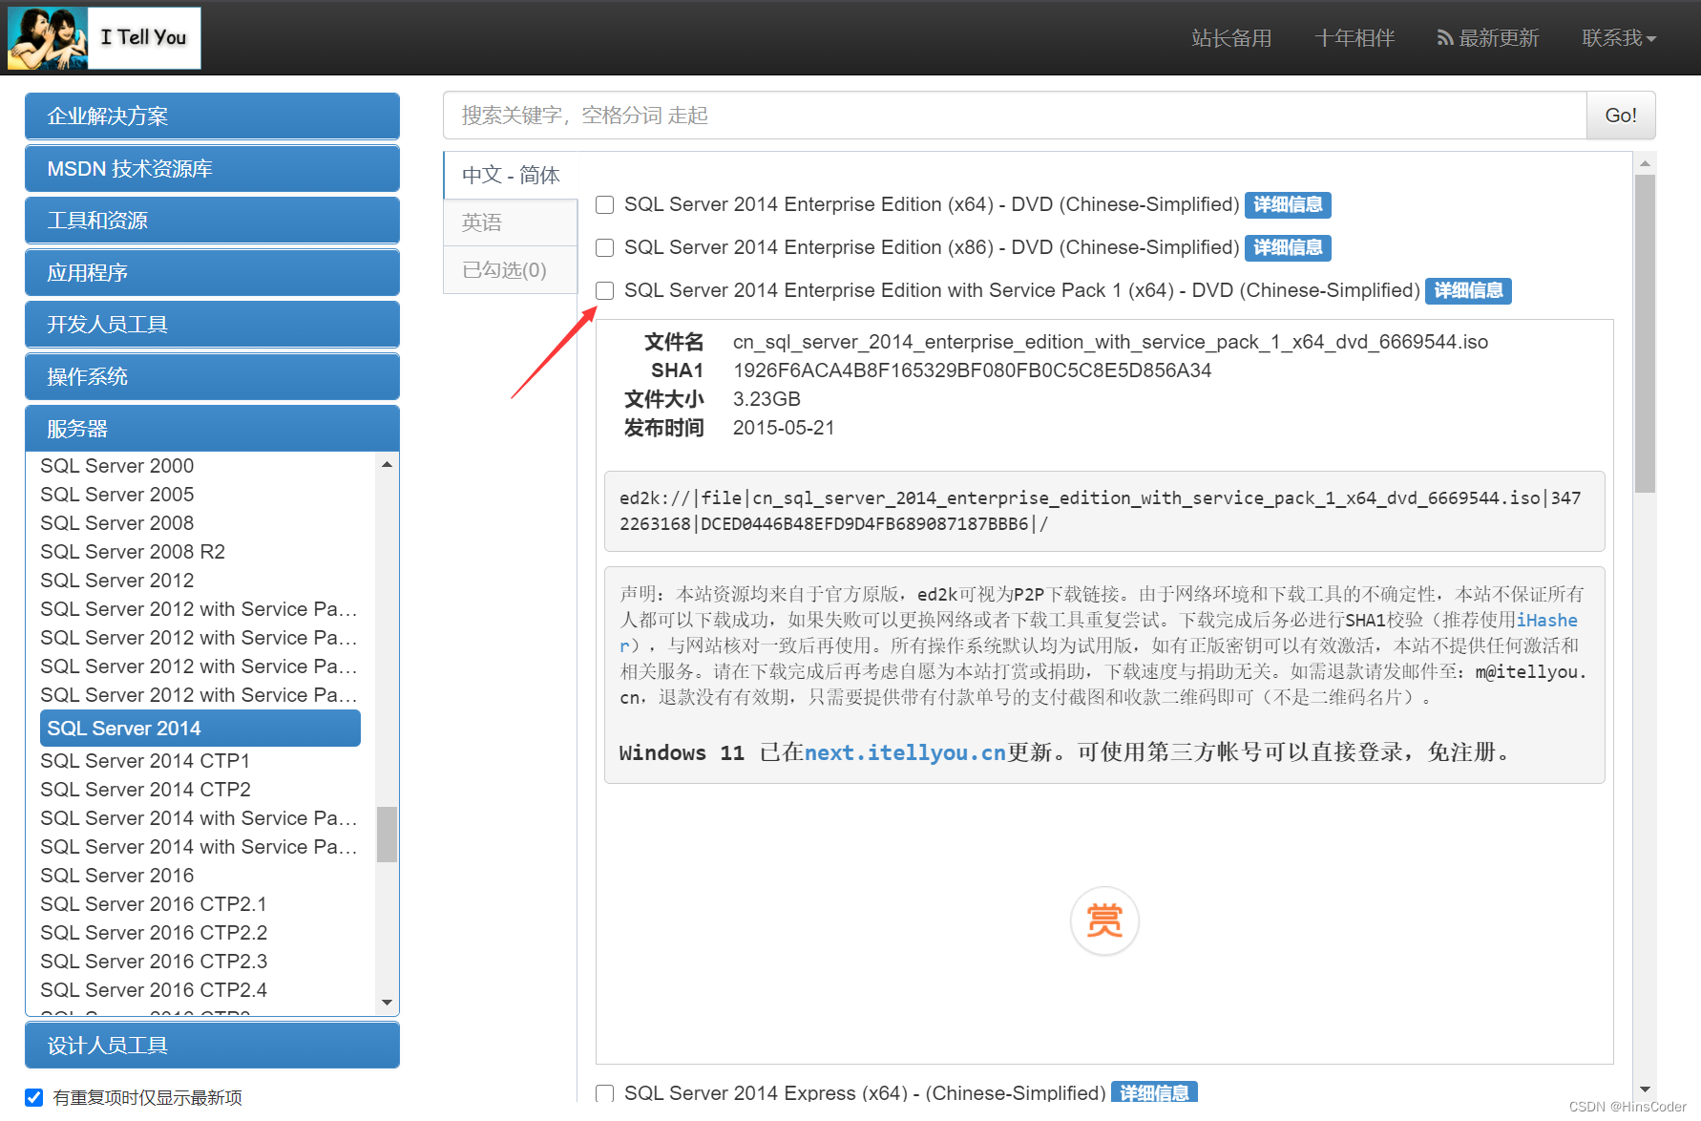This screenshot has width=1701, height=1121.
Task: Expand the 应用程序 category
Action: click(212, 273)
